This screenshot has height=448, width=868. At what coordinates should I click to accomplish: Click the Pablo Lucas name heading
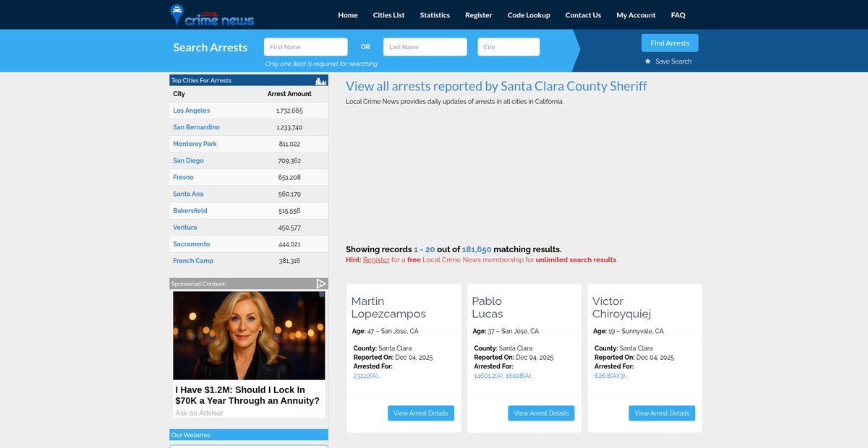coord(488,307)
